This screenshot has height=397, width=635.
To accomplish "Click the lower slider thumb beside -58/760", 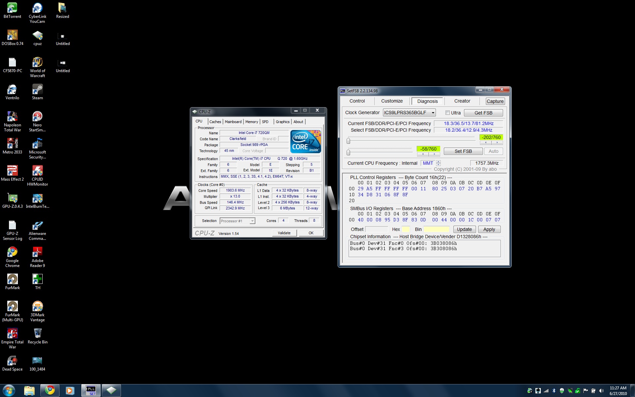I will point(348,152).
